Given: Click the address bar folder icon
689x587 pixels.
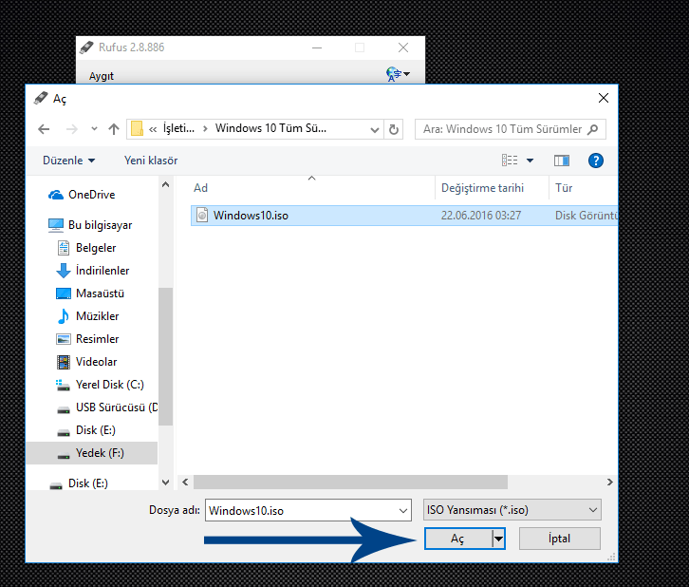Looking at the screenshot, I should point(137,129).
